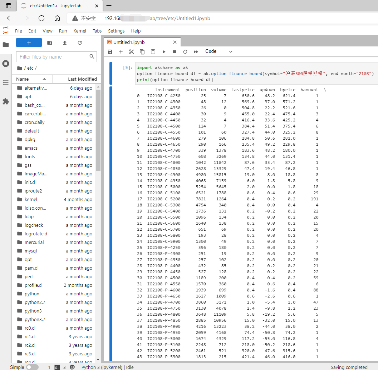Image resolution: width=378 pixels, height=370 pixels.
Task: Go to browser home page
Action: 57,18
